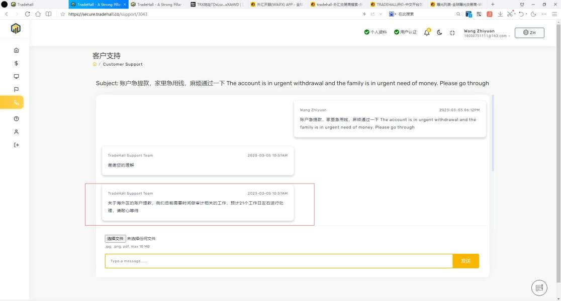Viewport: 561px width, 301px height.
Task: Click the yellow 发送 send button
Action: 465,261
